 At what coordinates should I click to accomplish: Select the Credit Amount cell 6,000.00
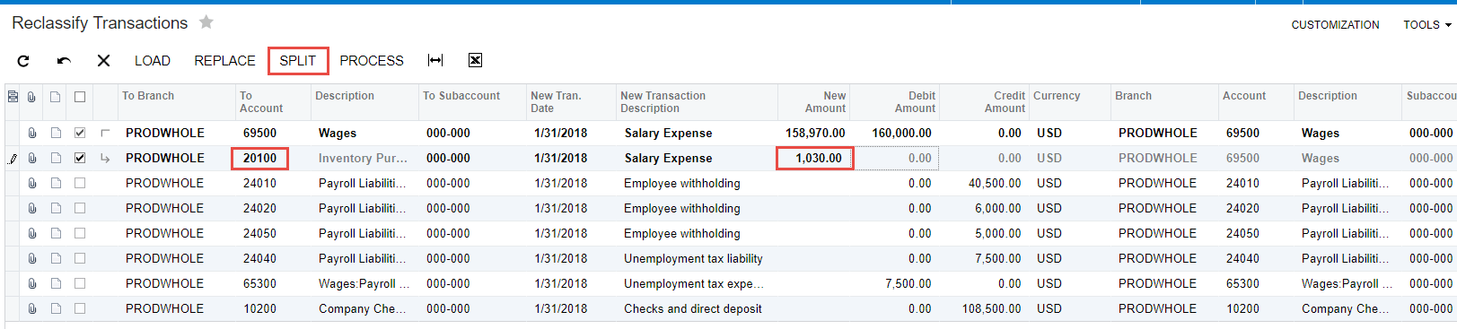984,208
